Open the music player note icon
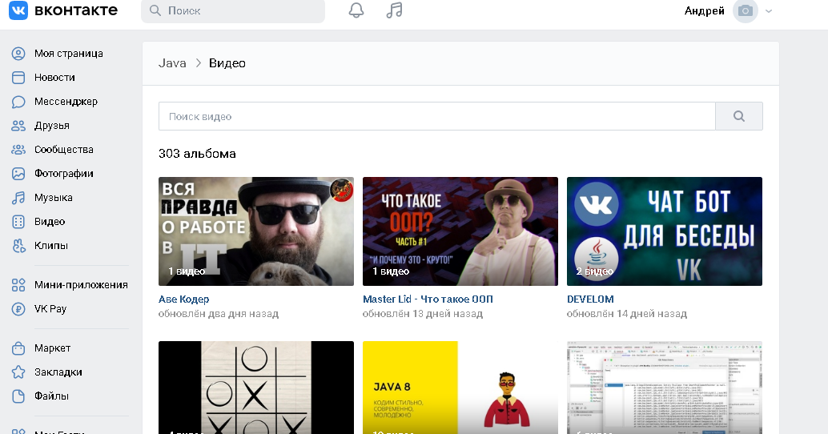This screenshot has height=434, width=828. coord(394,10)
